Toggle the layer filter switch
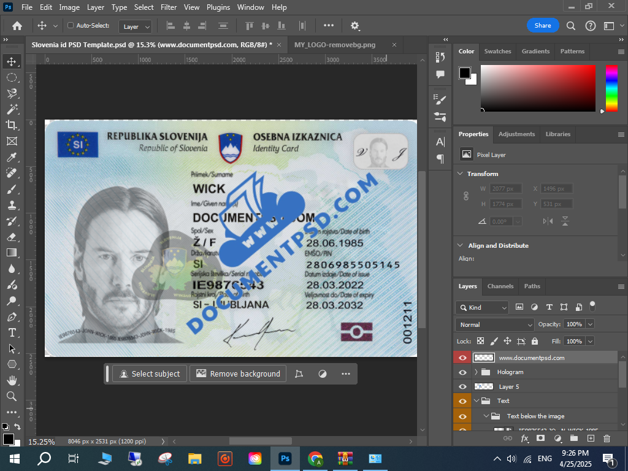This screenshot has height=471, width=628. pos(592,307)
